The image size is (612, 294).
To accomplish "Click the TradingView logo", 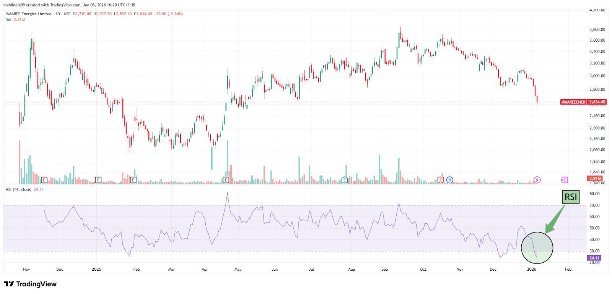I will point(30,284).
